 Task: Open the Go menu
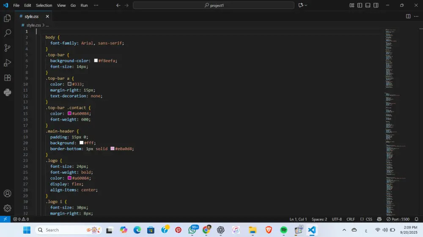coord(73,5)
